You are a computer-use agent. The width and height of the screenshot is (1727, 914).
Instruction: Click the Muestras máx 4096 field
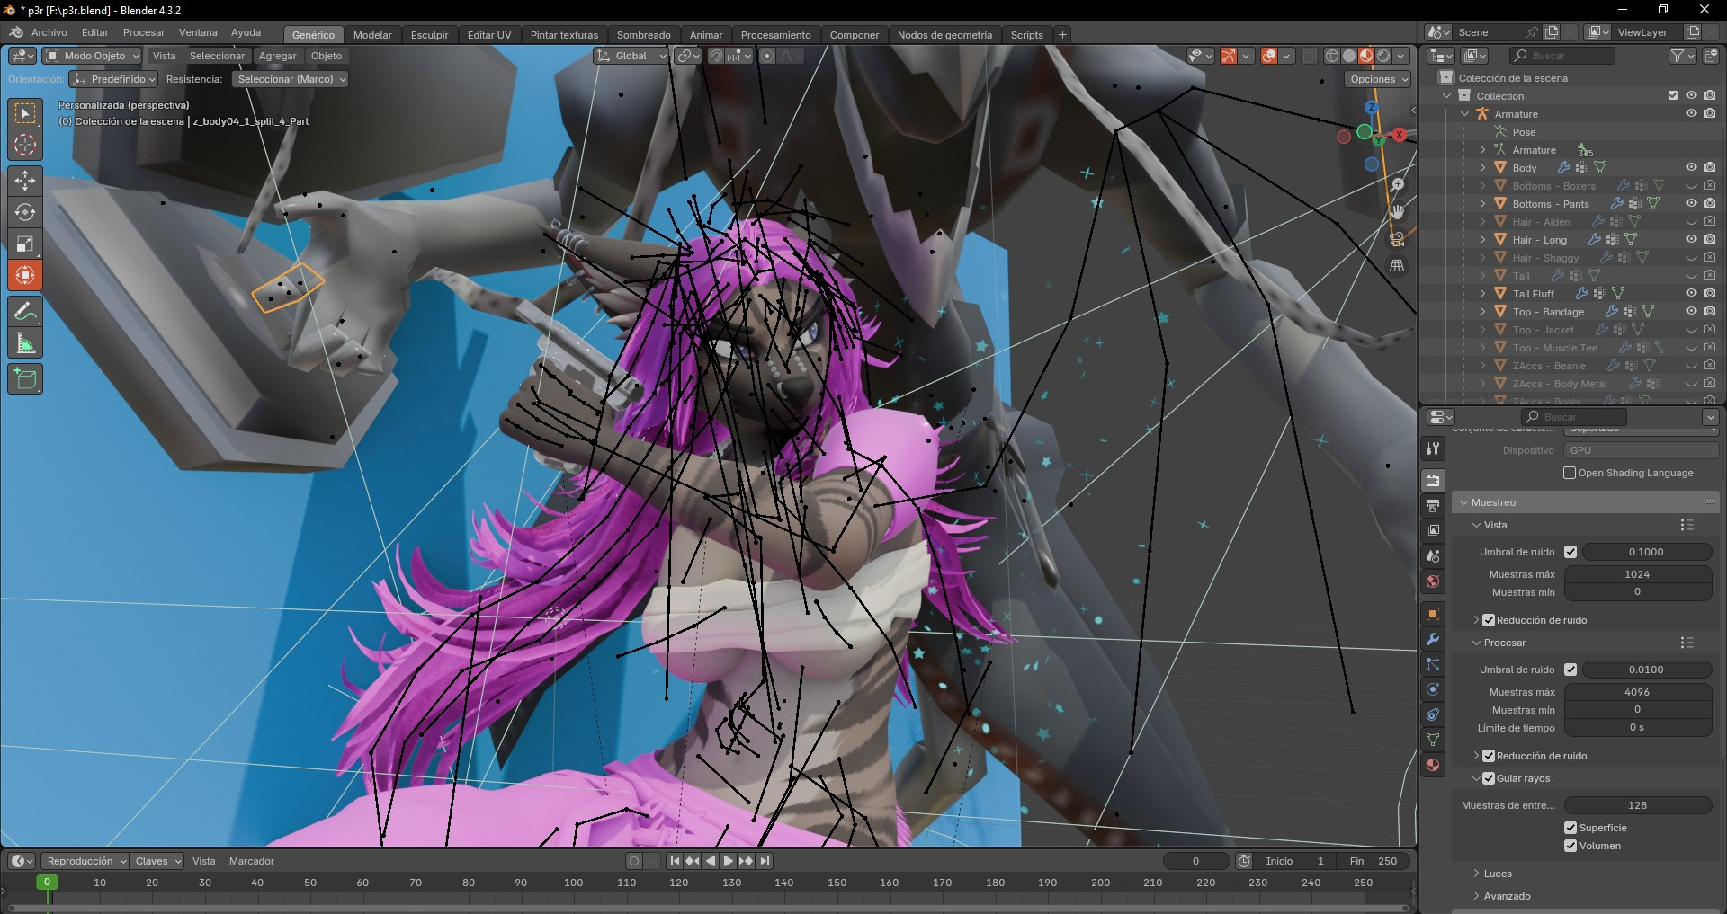coord(1637,692)
